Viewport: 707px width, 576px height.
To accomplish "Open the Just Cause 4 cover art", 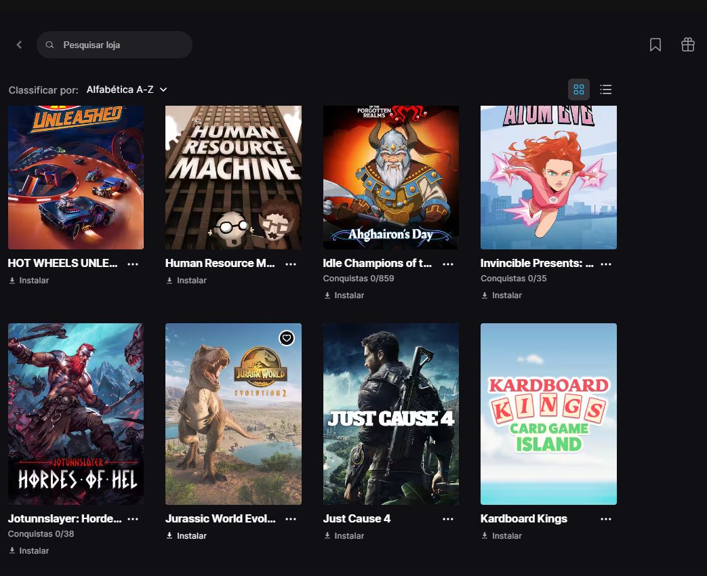I will click(391, 414).
